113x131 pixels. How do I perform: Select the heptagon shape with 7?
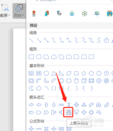pyautogui.click(x=106, y=73)
